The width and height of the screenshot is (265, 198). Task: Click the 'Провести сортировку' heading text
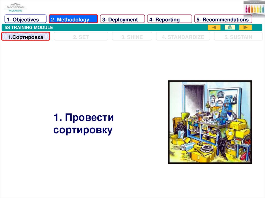coord(84,124)
